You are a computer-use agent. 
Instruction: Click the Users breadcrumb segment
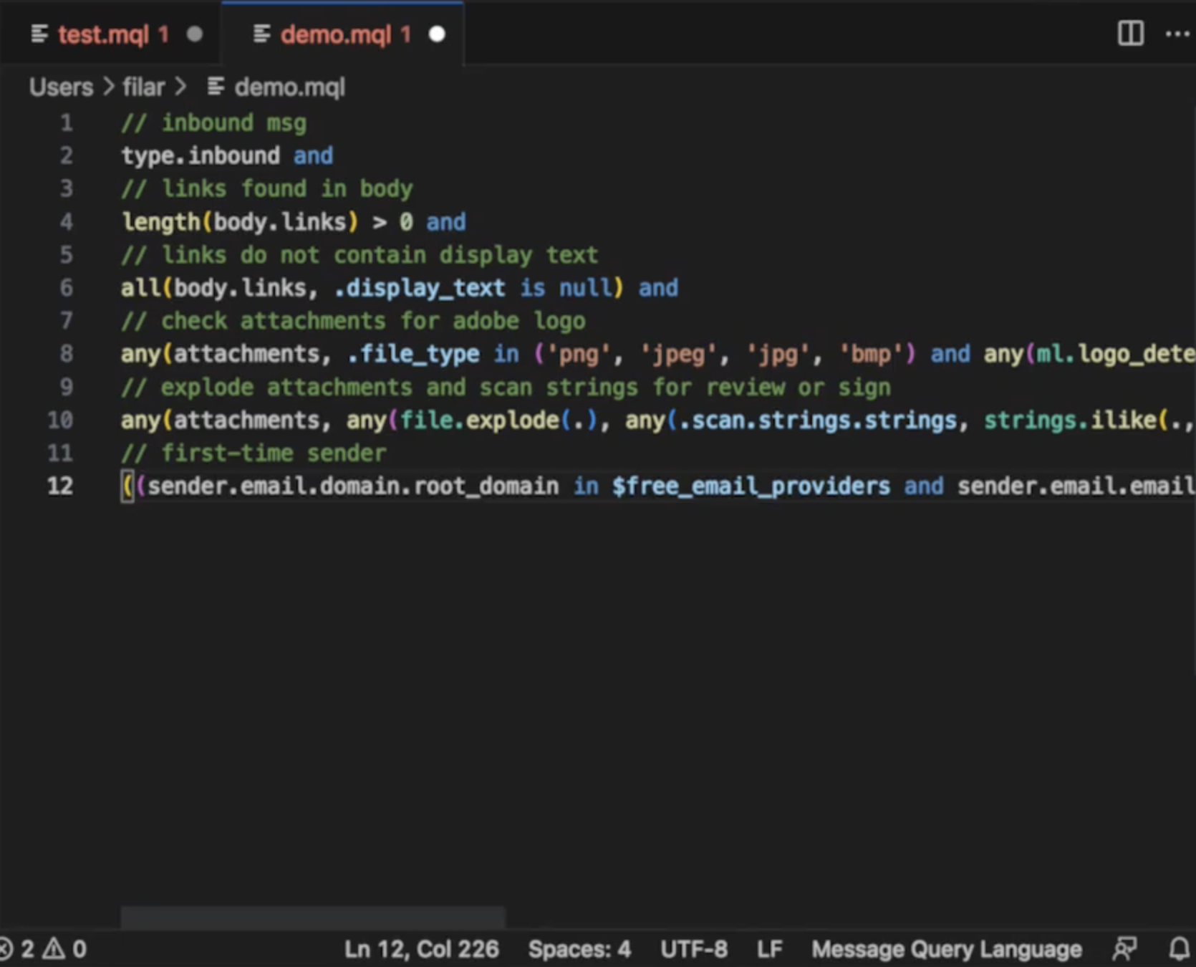[61, 87]
